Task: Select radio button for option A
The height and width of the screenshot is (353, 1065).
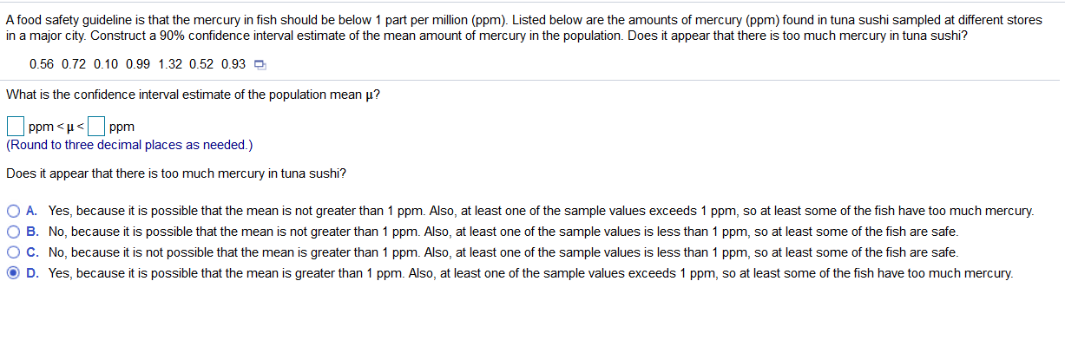Action: (15, 211)
